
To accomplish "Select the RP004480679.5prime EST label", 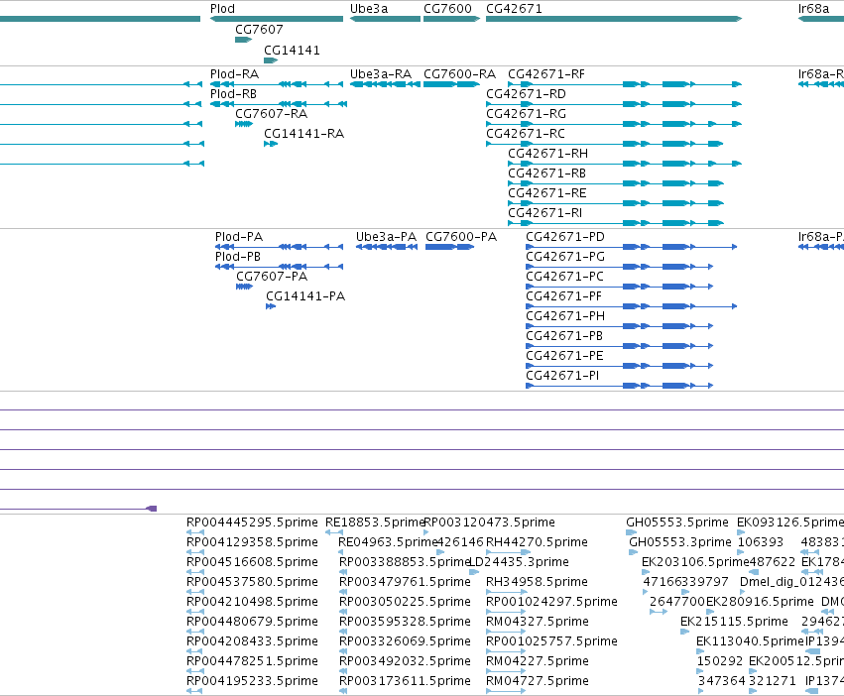I will coord(252,622).
